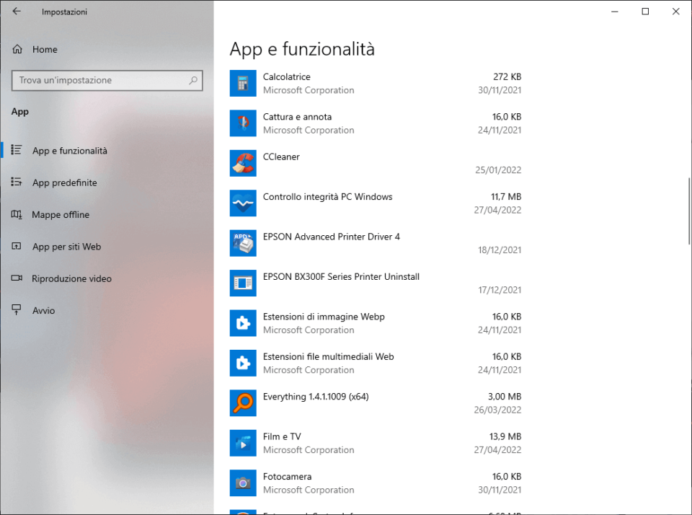The width and height of the screenshot is (692, 515).
Task: Select the Avvio startup icon
Action: pyautogui.click(x=17, y=310)
